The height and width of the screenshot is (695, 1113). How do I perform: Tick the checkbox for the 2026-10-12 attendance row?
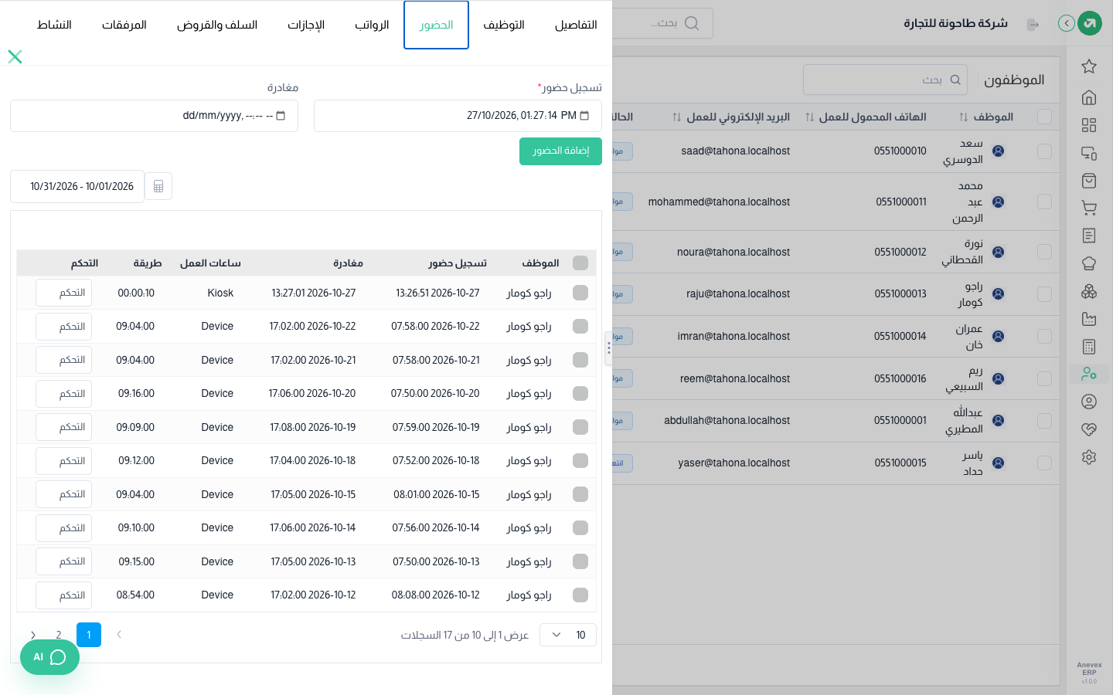[x=580, y=595]
